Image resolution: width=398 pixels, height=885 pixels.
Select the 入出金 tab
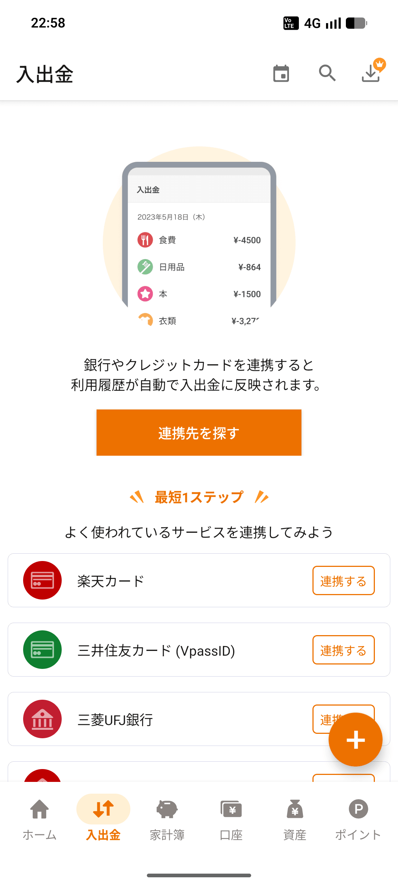tap(103, 819)
